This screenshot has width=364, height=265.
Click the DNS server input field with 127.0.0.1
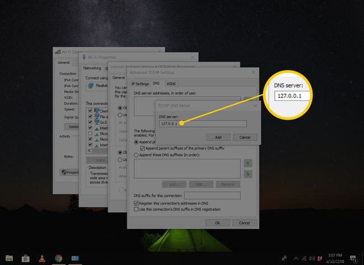click(x=203, y=124)
